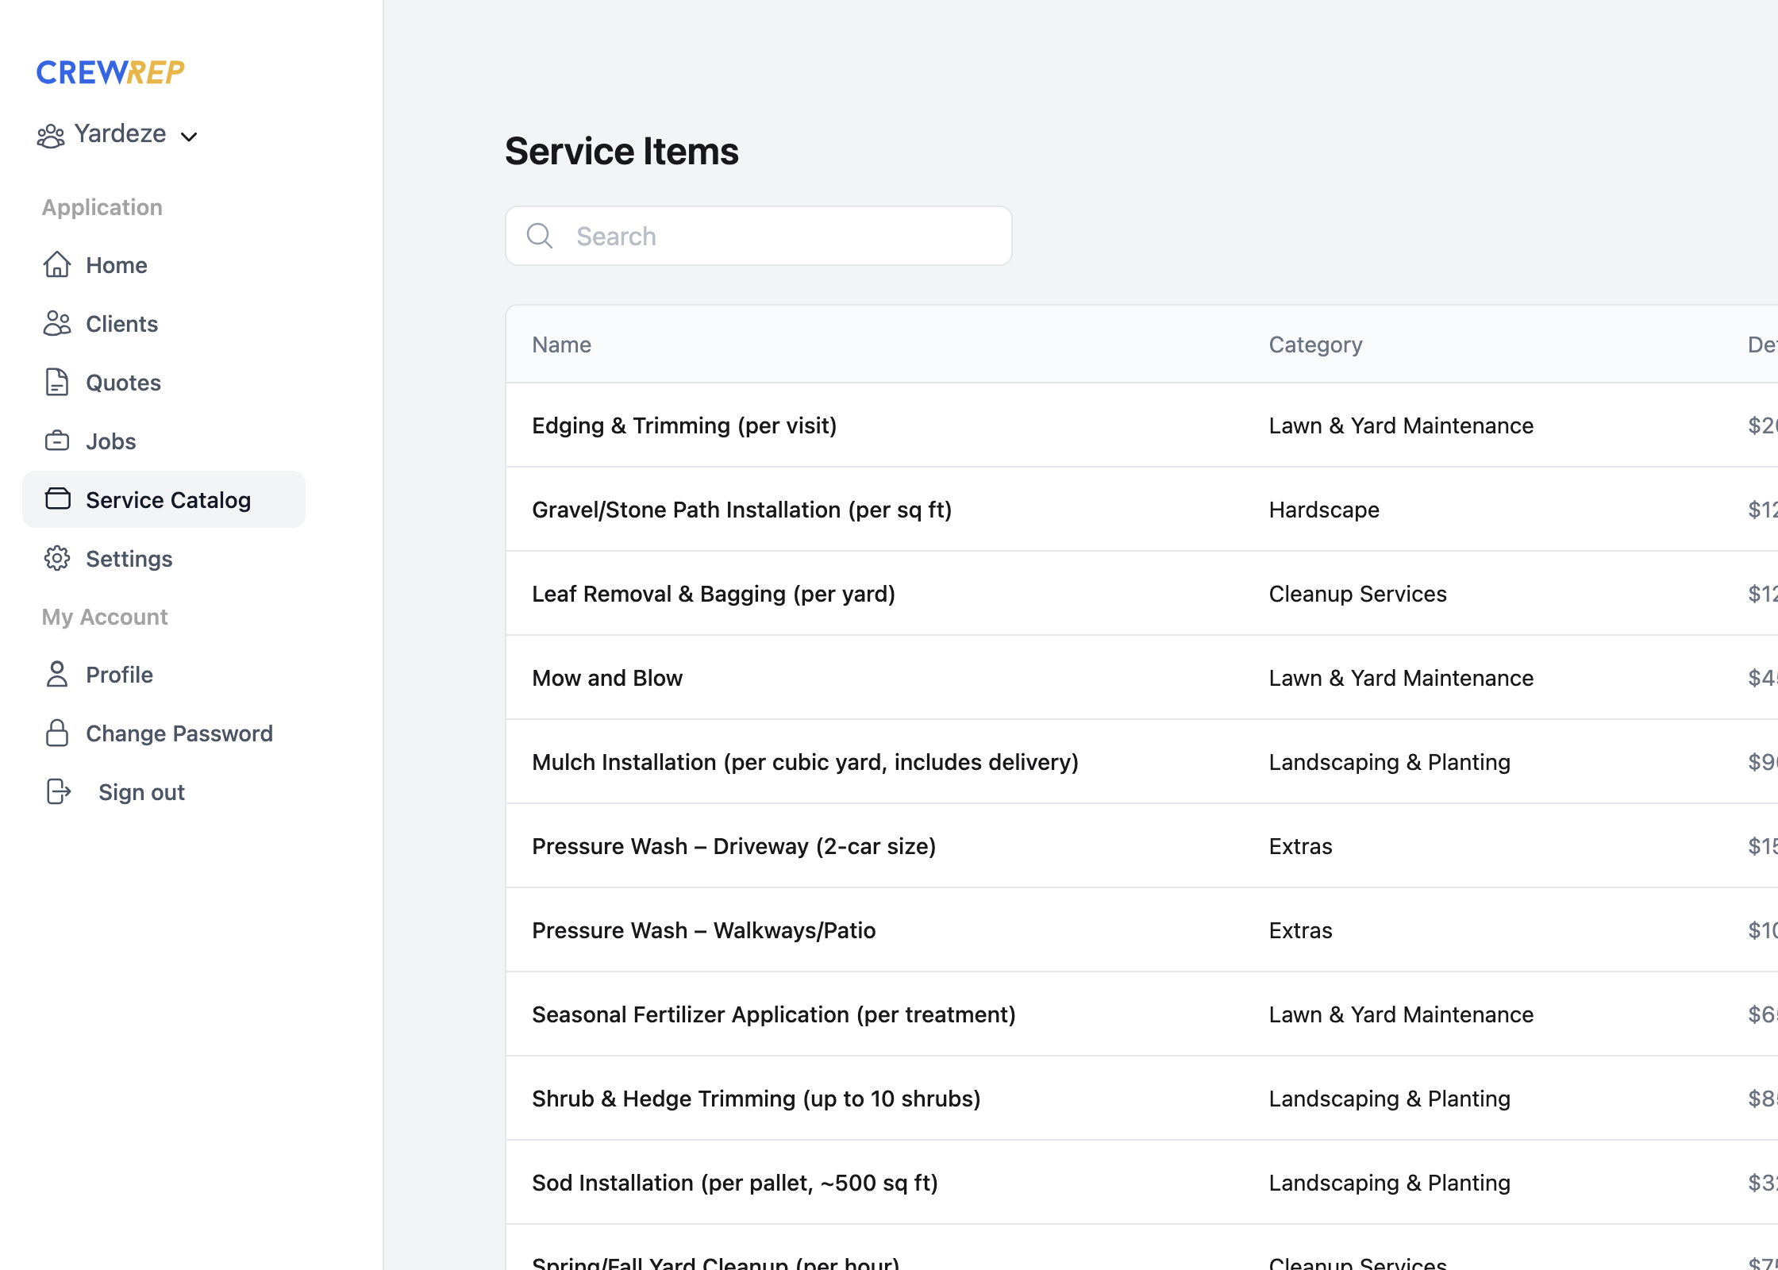
Task: Click the CrewRep logo
Action: [x=110, y=72]
